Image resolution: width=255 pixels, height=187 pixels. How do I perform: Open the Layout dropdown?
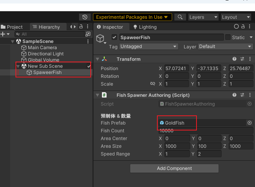tap(236, 17)
